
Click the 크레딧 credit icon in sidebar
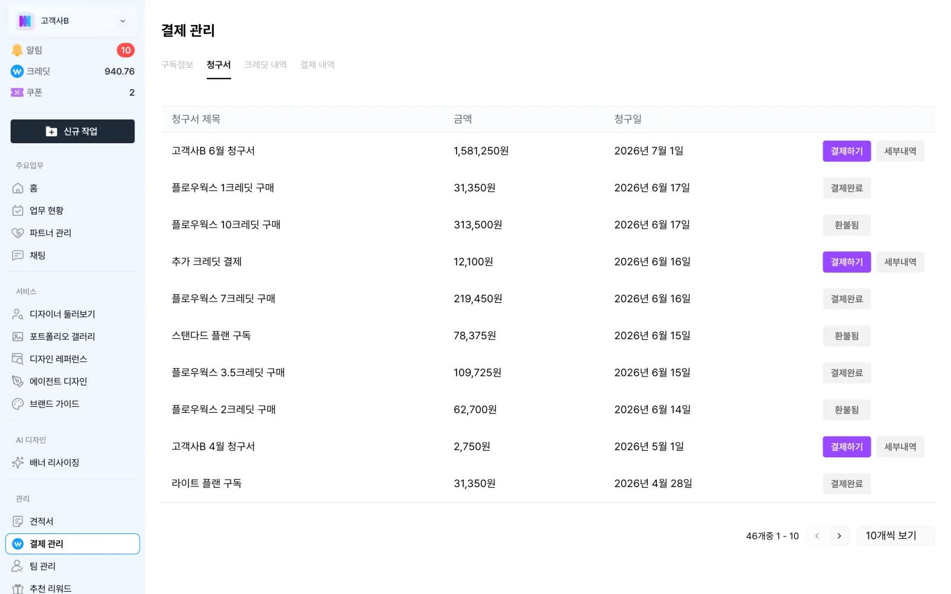17,71
